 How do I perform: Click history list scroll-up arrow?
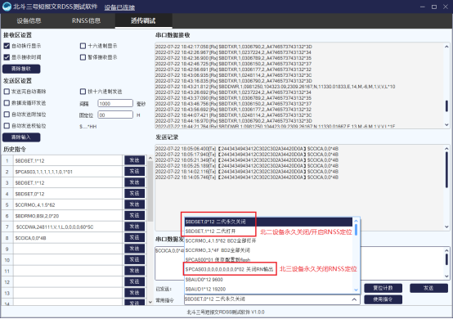[x=150, y=158]
